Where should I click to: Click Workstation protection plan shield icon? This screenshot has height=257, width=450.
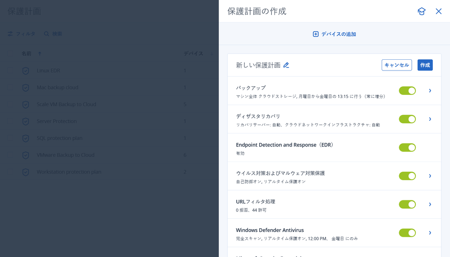click(26, 172)
